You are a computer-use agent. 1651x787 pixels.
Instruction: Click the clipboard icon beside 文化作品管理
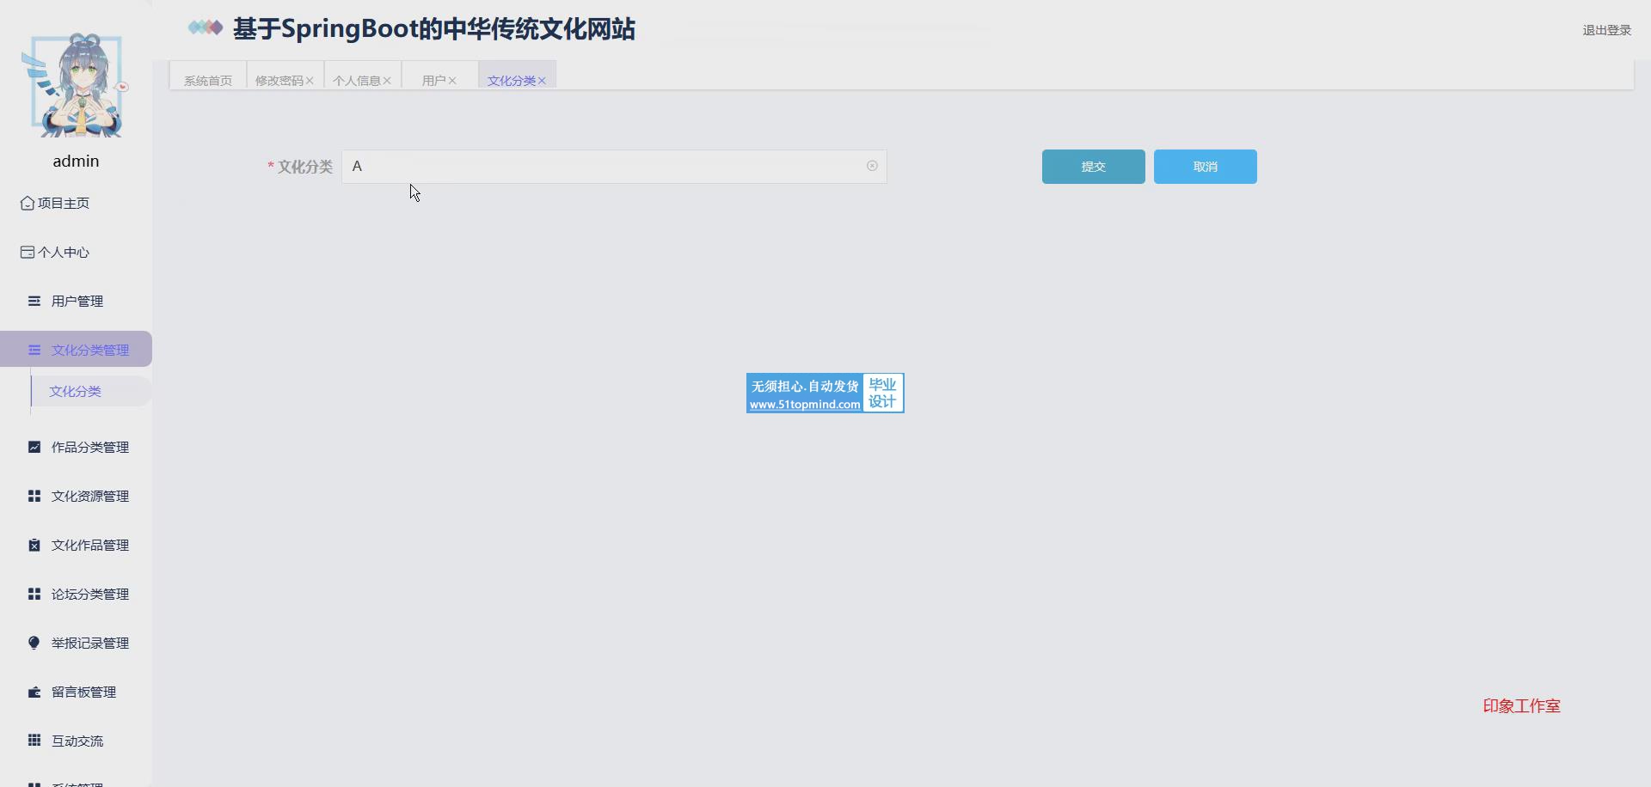[x=34, y=546]
